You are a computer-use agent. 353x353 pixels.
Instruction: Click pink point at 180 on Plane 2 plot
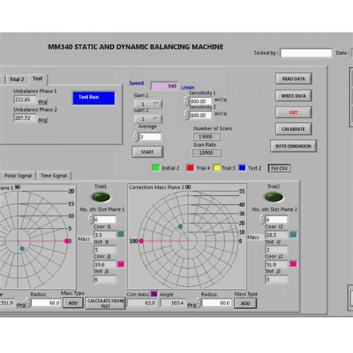(x=141, y=241)
